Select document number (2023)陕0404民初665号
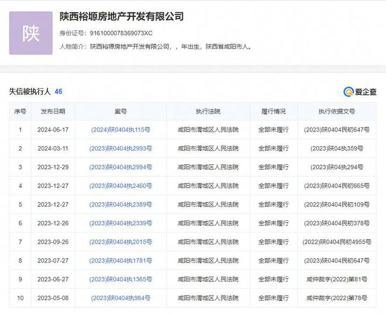The image size is (386, 314). [337, 186]
